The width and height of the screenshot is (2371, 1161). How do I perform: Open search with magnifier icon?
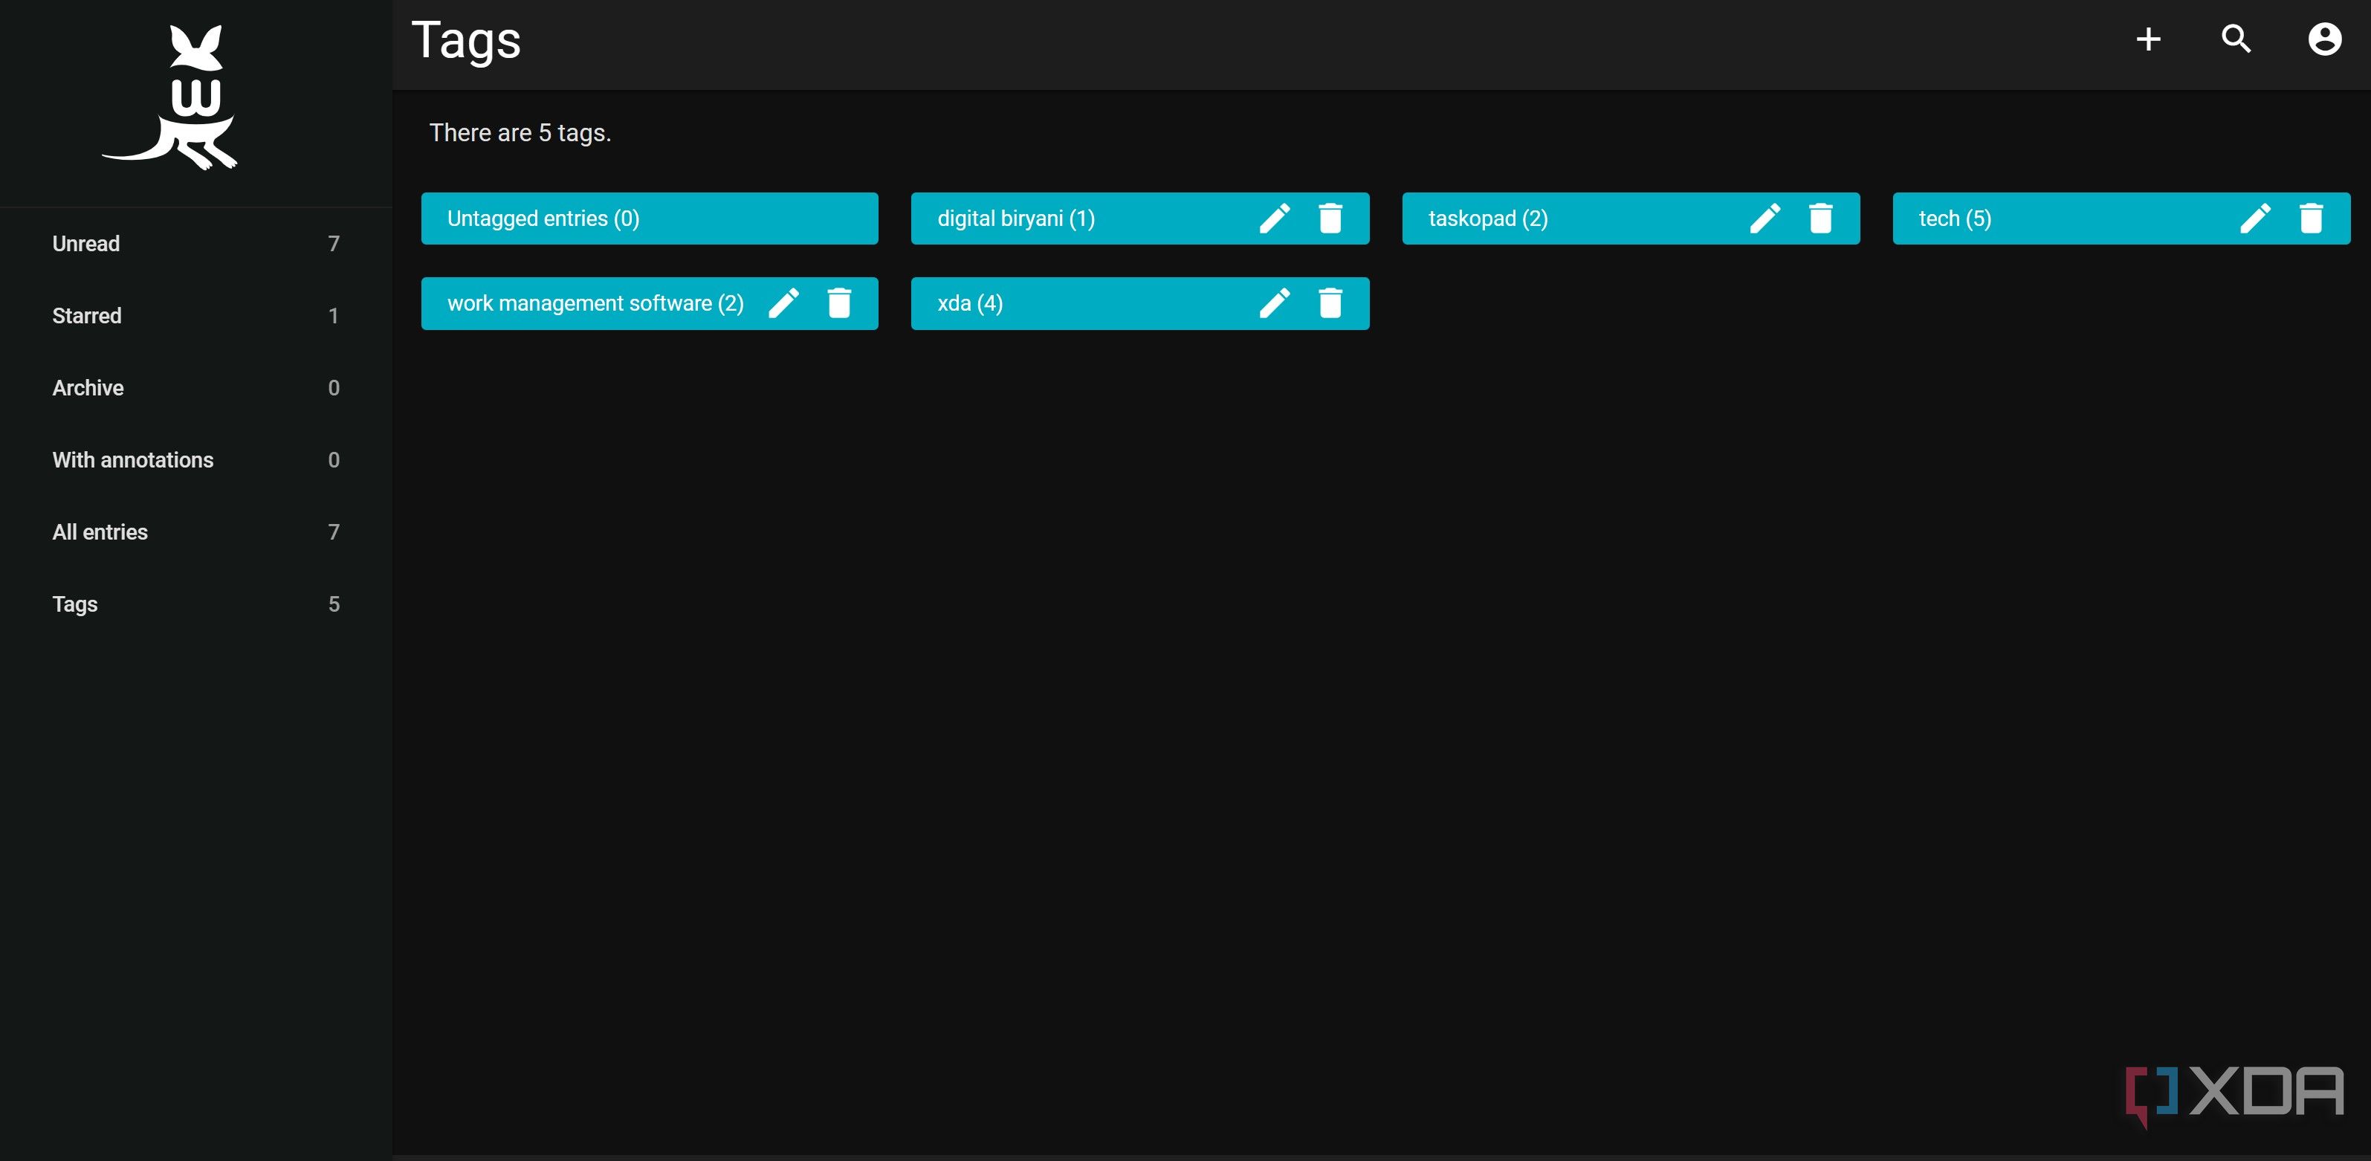(x=2236, y=39)
